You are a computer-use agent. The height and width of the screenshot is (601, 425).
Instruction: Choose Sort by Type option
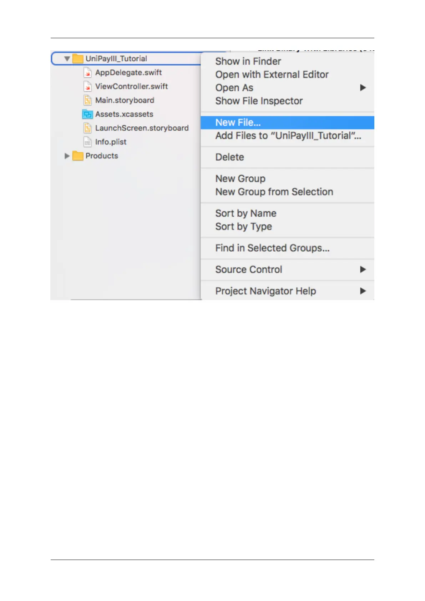[x=243, y=227]
